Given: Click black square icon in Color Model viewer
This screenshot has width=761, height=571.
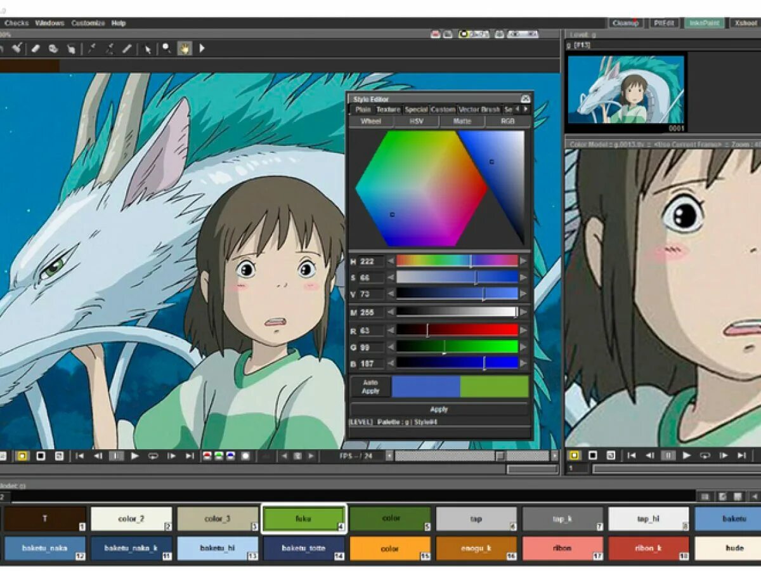Looking at the screenshot, I should click(x=593, y=455).
